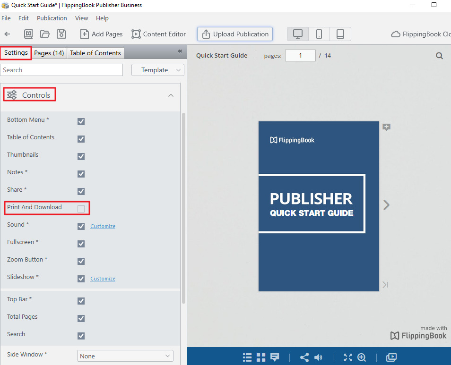Open the File menu
Image resolution: width=451 pixels, height=365 pixels.
coord(6,18)
